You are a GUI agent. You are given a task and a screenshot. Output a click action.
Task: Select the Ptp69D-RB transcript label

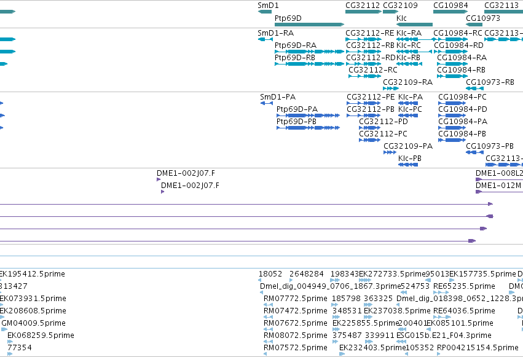(295, 58)
